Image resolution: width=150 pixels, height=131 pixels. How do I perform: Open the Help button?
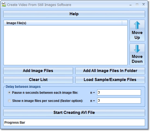(x=74, y=14)
